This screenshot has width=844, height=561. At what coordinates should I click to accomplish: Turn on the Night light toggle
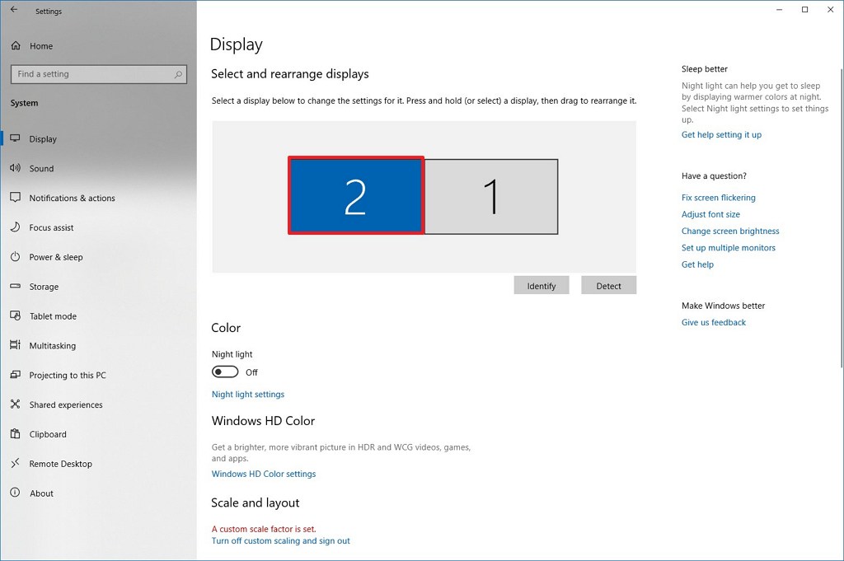225,372
